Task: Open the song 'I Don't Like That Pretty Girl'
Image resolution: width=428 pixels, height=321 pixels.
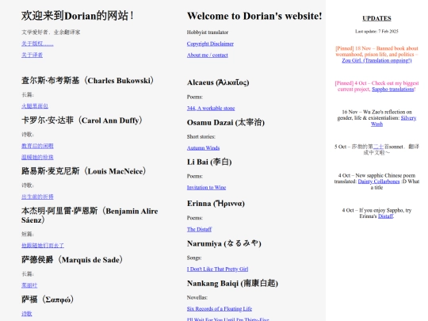Action: pyautogui.click(x=217, y=269)
